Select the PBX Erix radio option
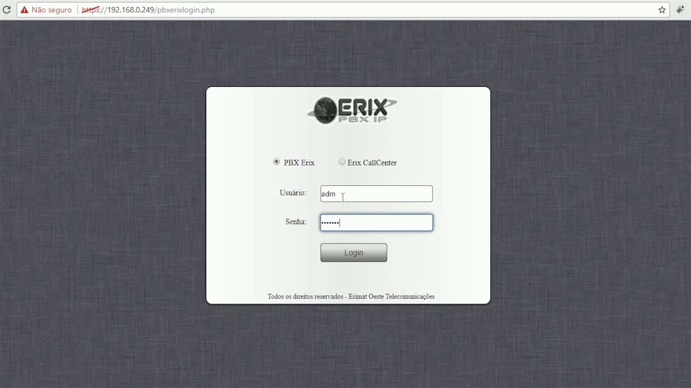The width and height of the screenshot is (691, 388). point(276,162)
